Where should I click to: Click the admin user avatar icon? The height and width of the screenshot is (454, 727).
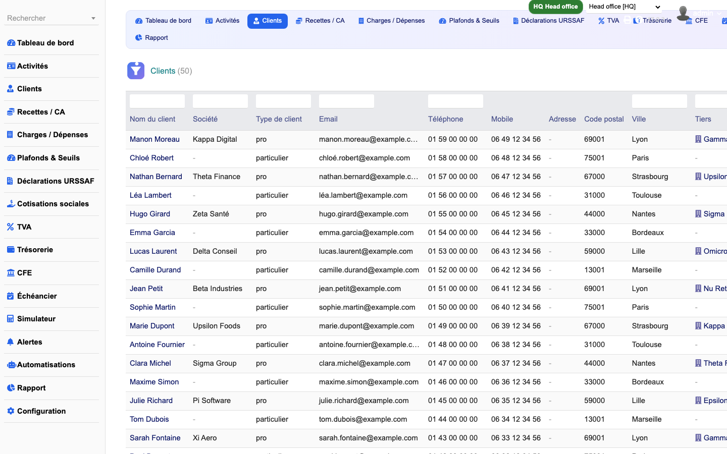pyautogui.click(x=683, y=13)
